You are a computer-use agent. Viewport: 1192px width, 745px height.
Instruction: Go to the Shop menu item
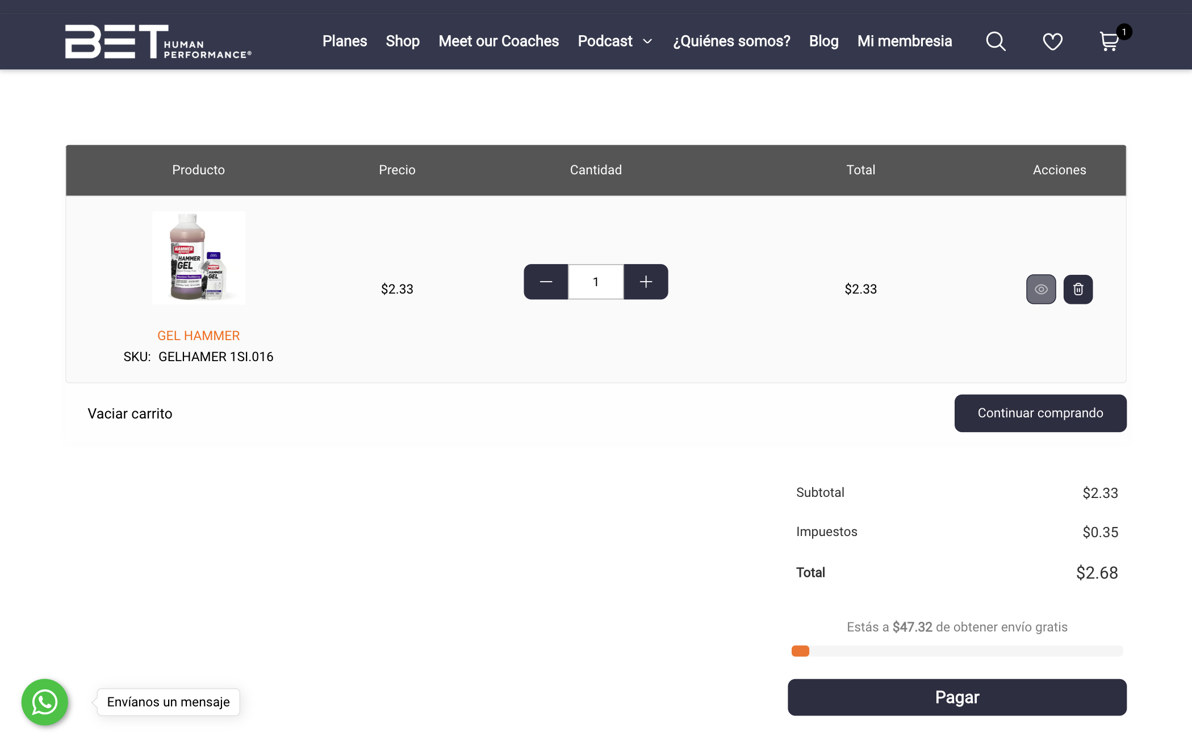coord(403,41)
